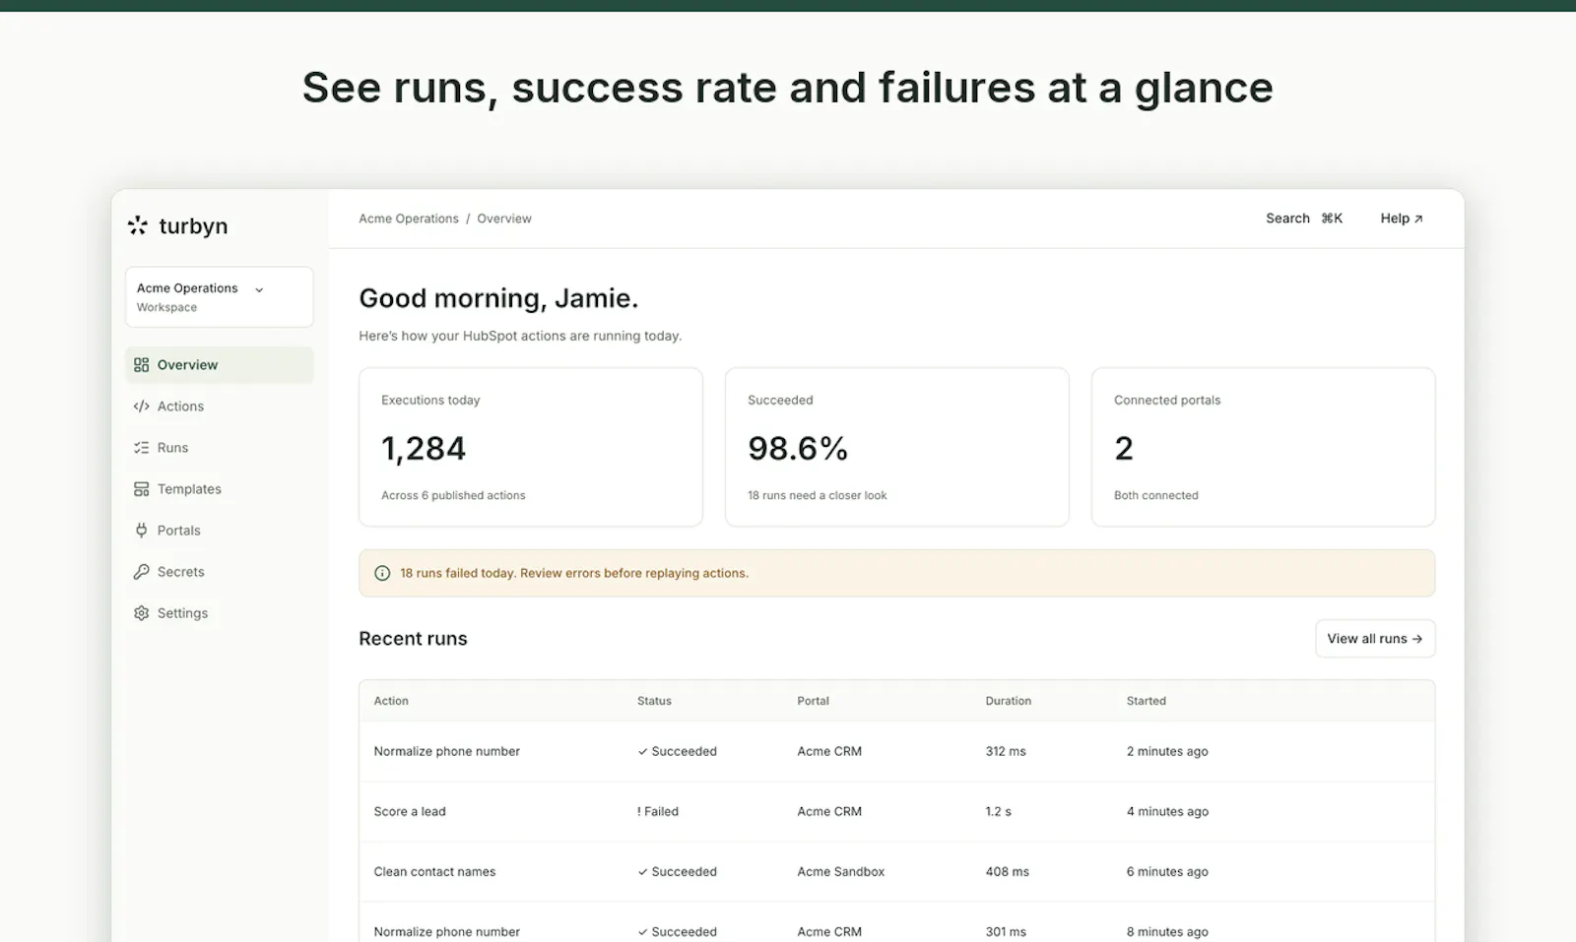Open the Connected portals card
The width and height of the screenshot is (1576, 942).
(x=1263, y=447)
